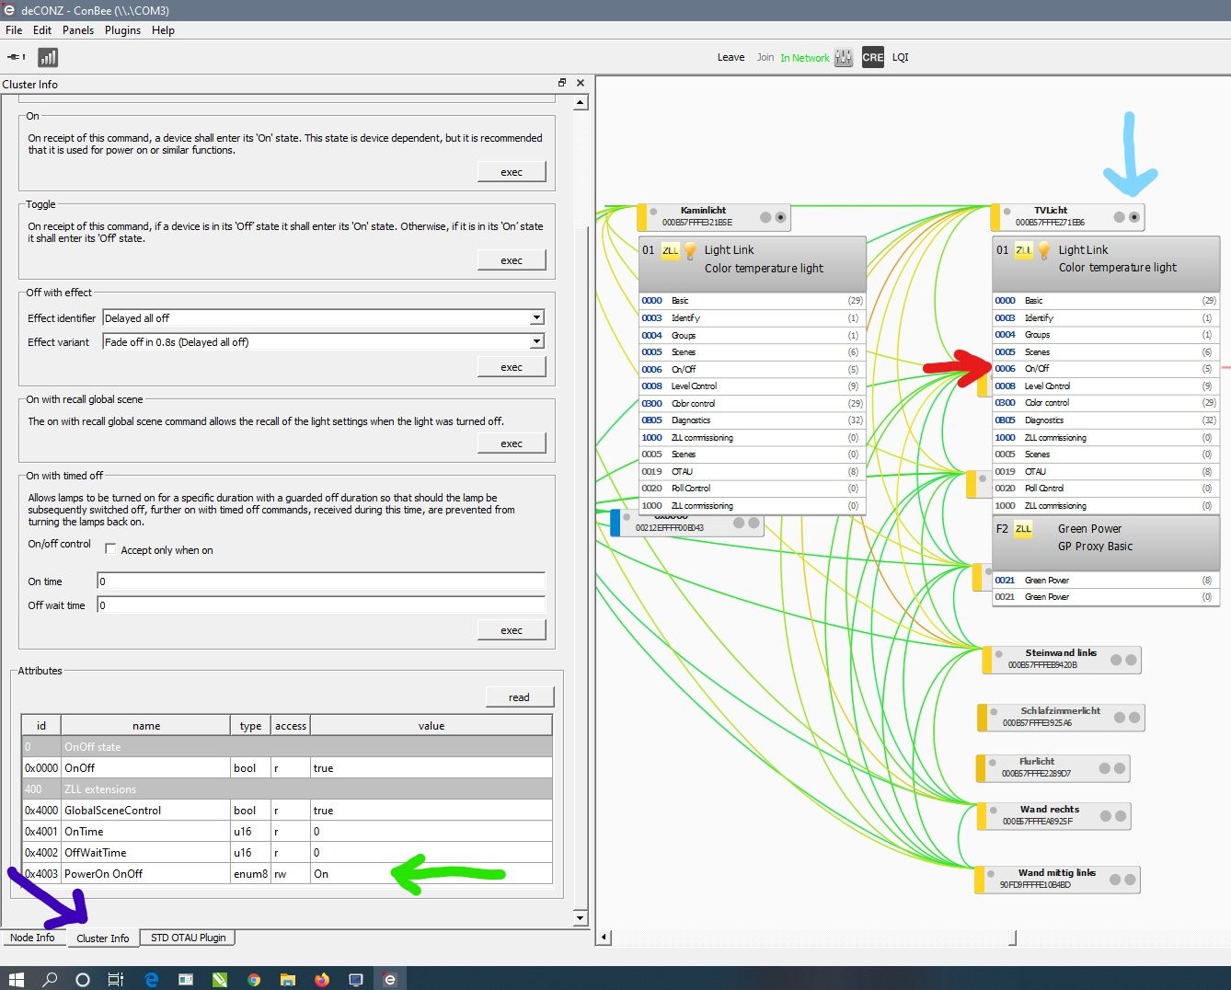Click the light bulb icon on TVLicht endpoint
Image resolution: width=1231 pixels, height=990 pixels.
click(x=1043, y=250)
